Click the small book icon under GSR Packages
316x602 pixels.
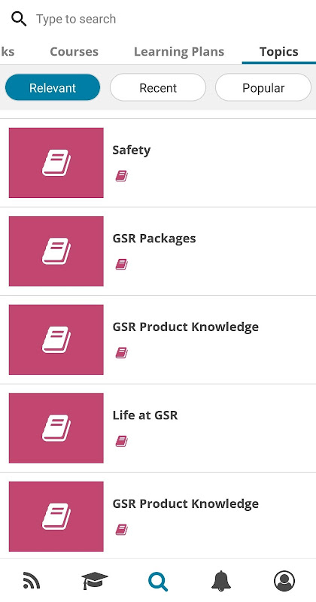click(121, 264)
